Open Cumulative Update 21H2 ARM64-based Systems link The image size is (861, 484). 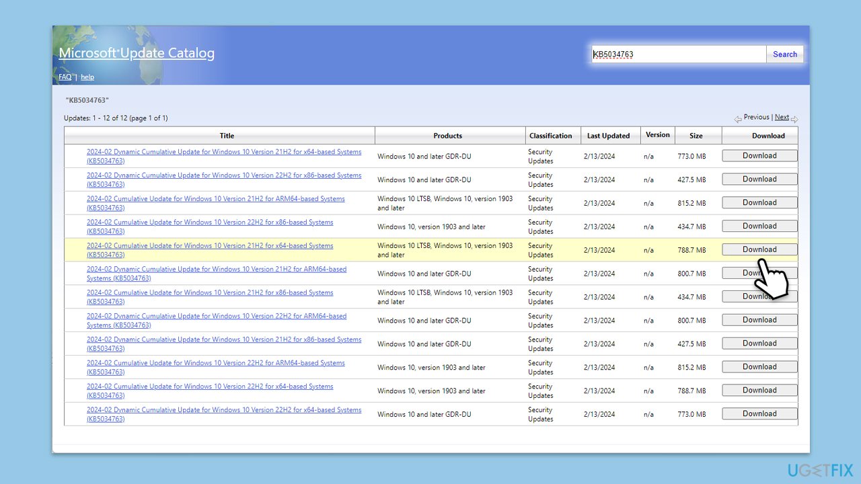point(216,204)
